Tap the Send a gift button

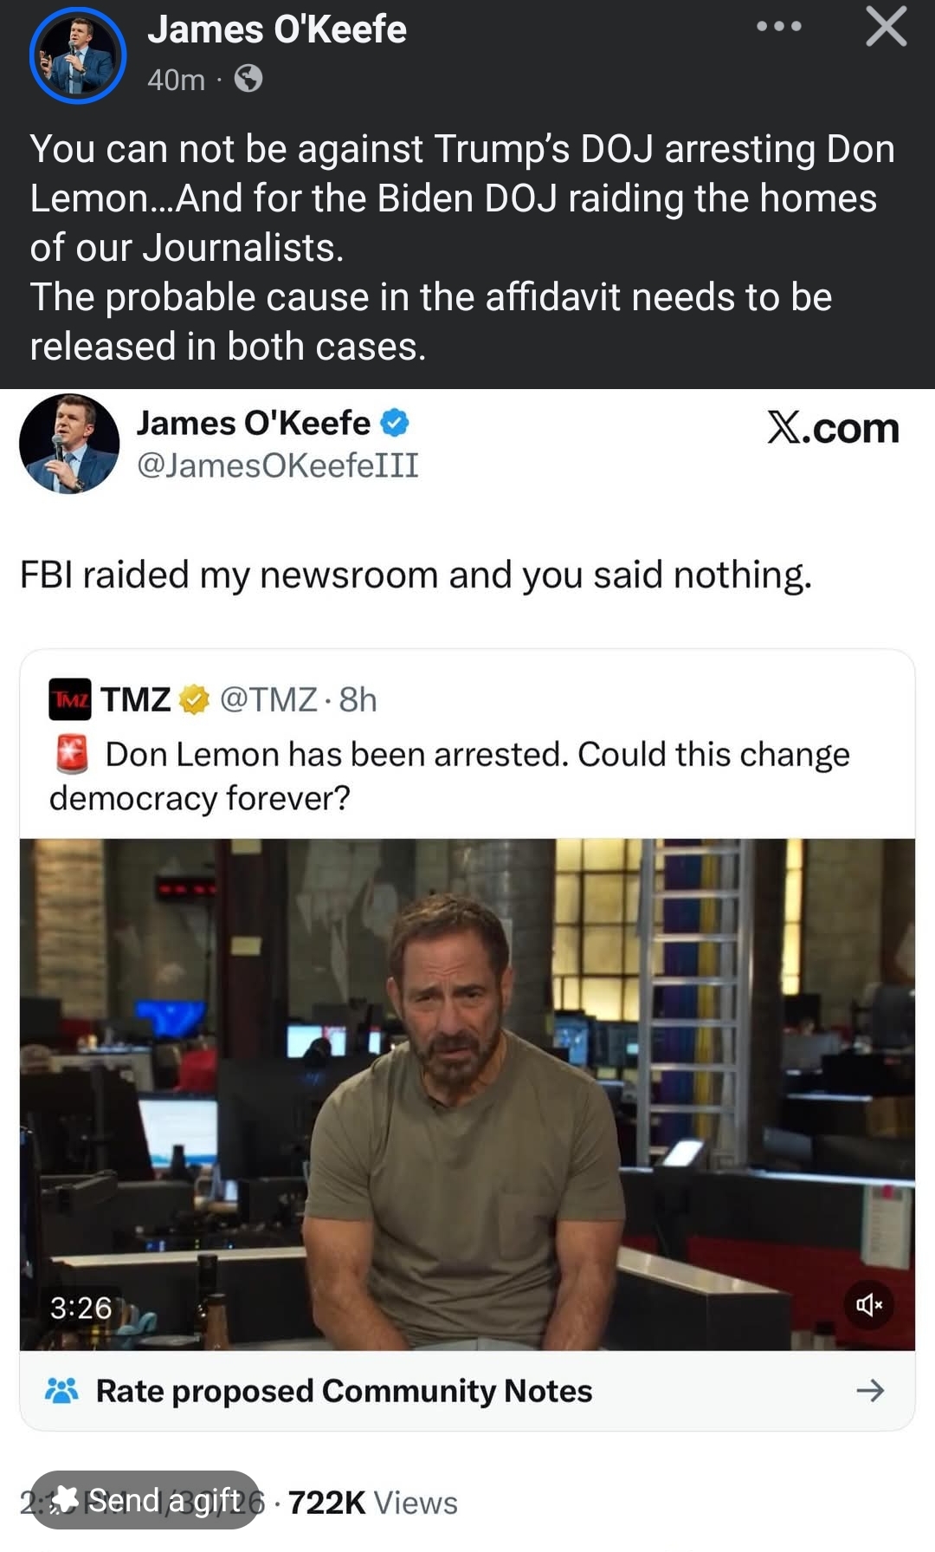coord(145,1500)
